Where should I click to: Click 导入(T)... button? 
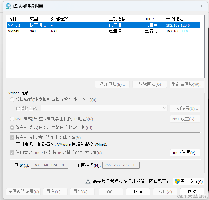[55, 192]
